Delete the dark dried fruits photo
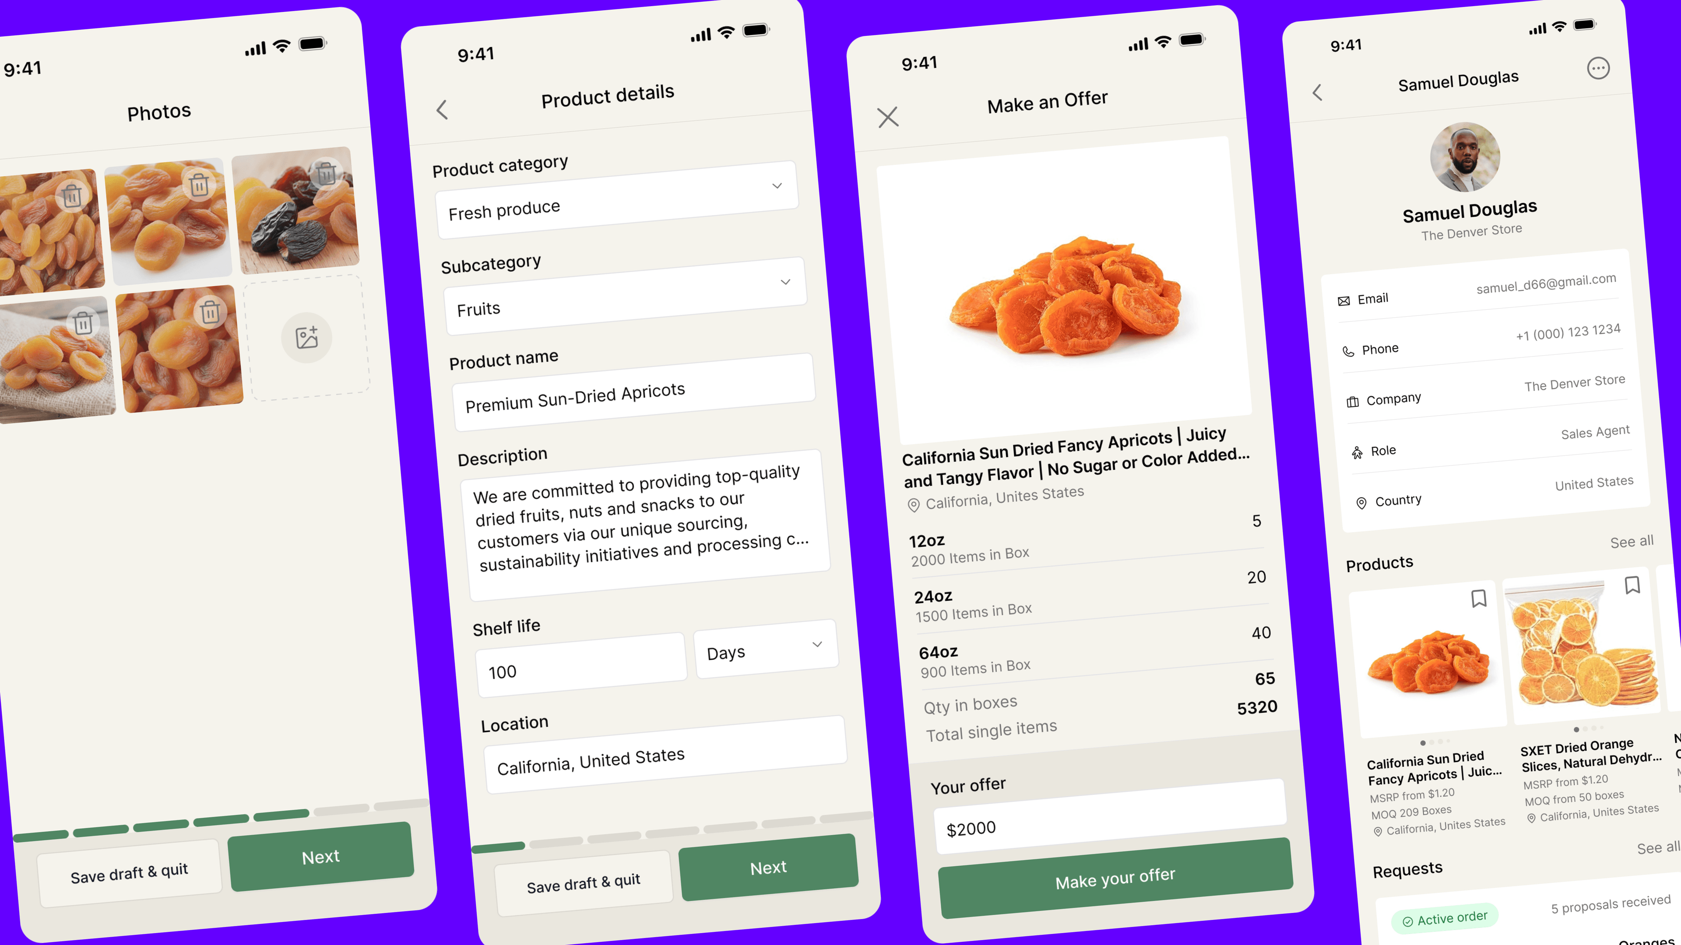 click(x=326, y=173)
